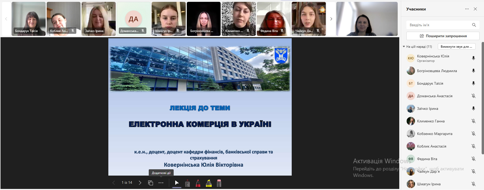Viewport: 484px width, 190px height.
Task: Choose the red pen tool
Action: [x=198, y=183]
